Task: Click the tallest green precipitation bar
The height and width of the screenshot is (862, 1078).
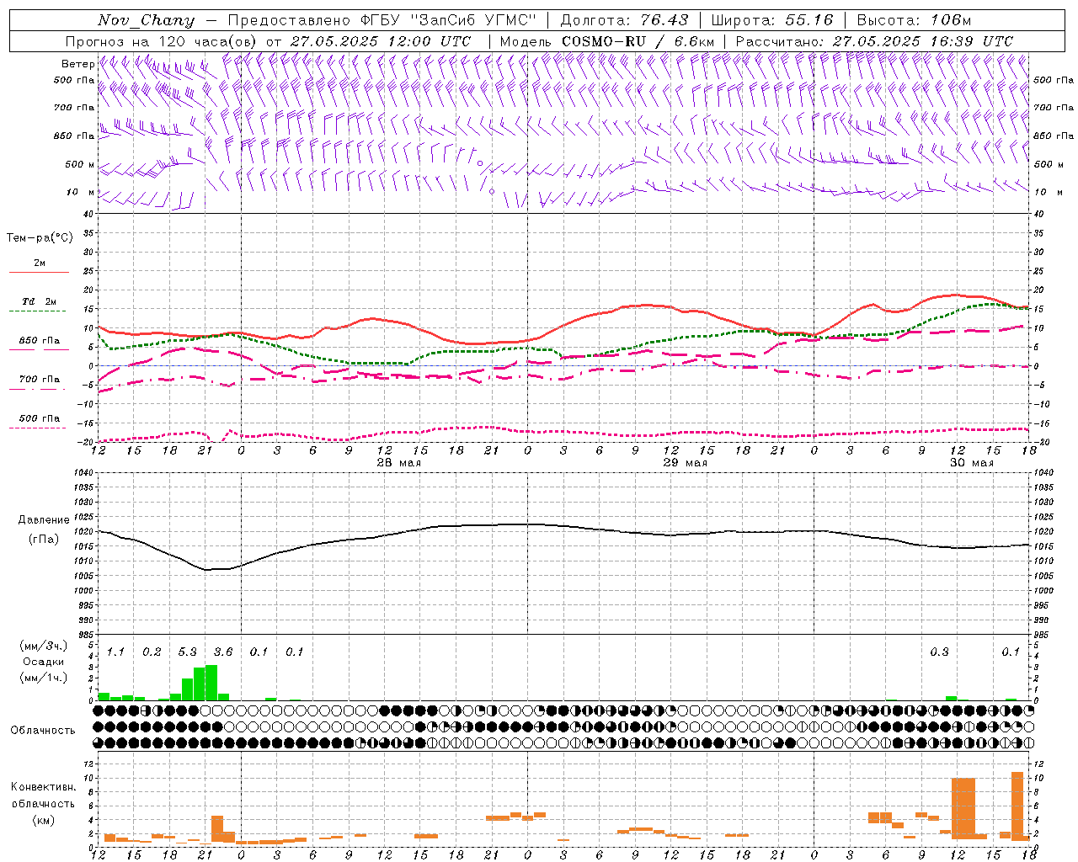Action: tap(211, 683)
